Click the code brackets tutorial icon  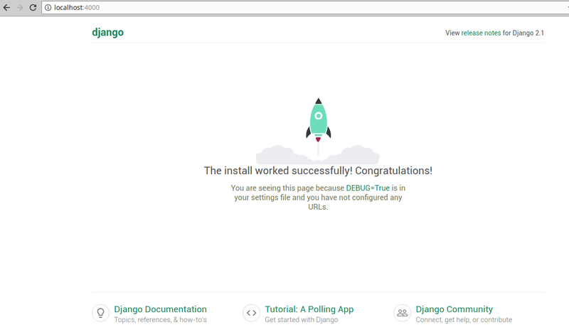252,313
